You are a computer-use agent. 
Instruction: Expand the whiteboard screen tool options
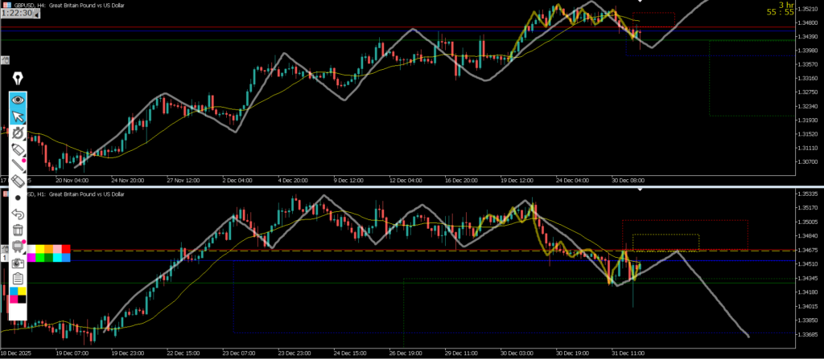coord(18,247)
